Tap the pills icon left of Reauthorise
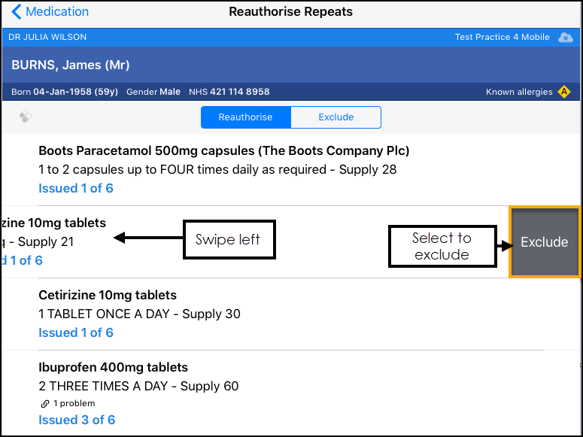This screenshot has height=437, width=583. (25, 117)
